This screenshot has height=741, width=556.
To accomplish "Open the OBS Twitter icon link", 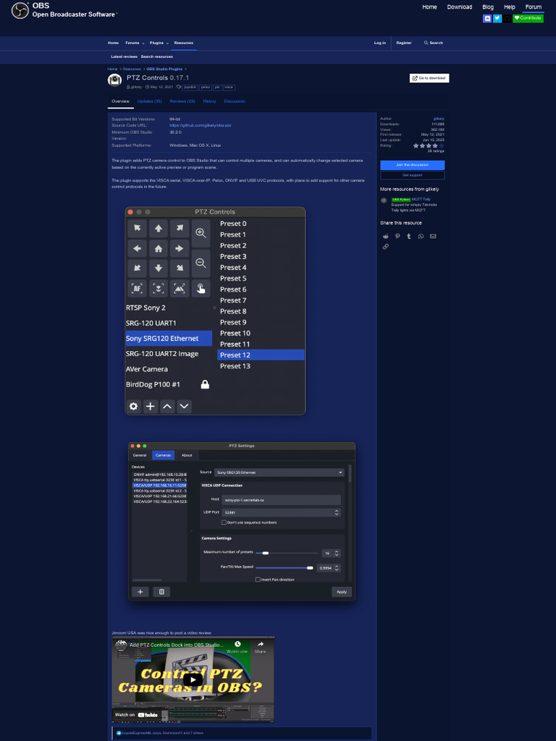I will tap(497, 18).
